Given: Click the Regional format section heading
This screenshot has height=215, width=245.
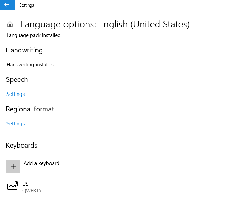Looking at the screenshot, I should tap(30, 109).
